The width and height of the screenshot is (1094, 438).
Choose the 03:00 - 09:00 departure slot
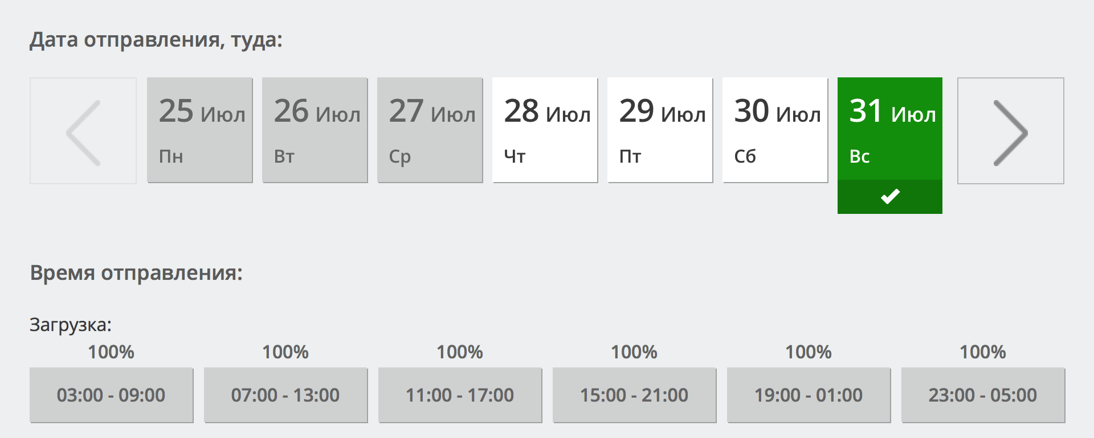point(111,395)
